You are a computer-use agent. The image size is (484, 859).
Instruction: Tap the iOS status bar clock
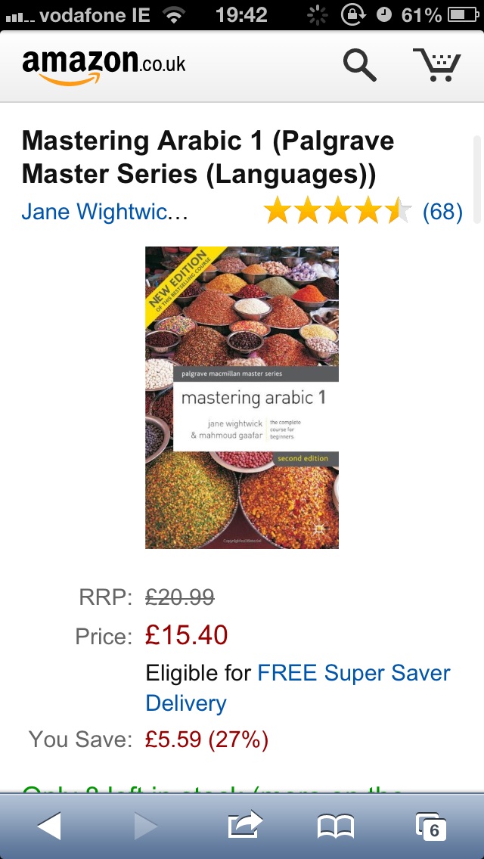point(241,15)
